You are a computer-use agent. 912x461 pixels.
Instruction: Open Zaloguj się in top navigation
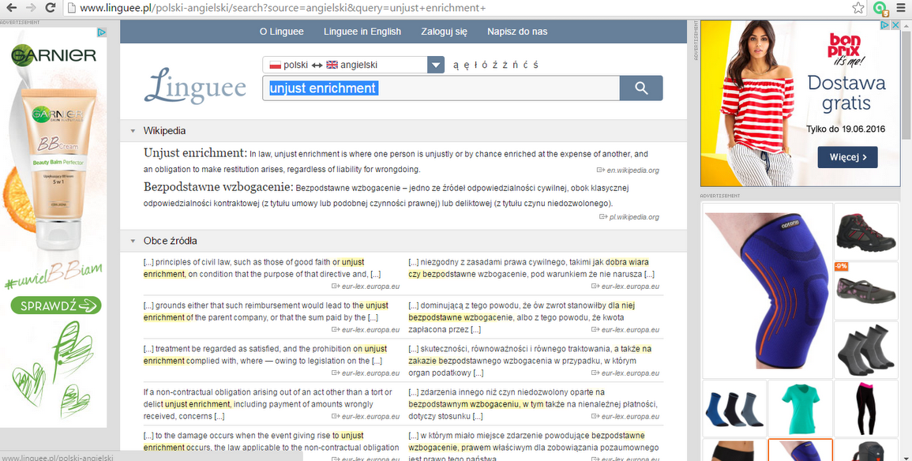click(445, 32)
